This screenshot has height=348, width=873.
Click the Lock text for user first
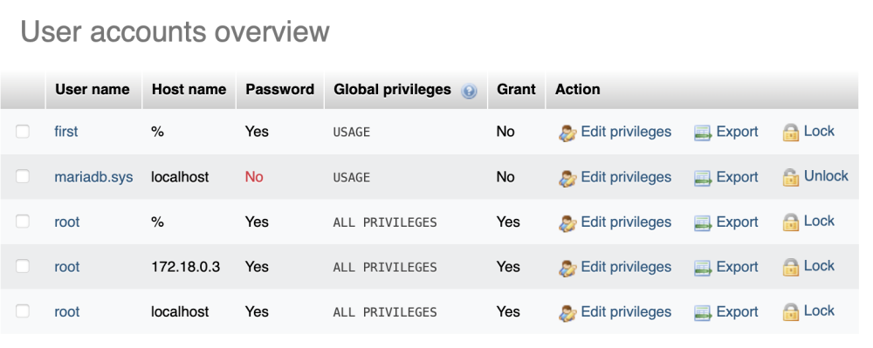[819, 131]
